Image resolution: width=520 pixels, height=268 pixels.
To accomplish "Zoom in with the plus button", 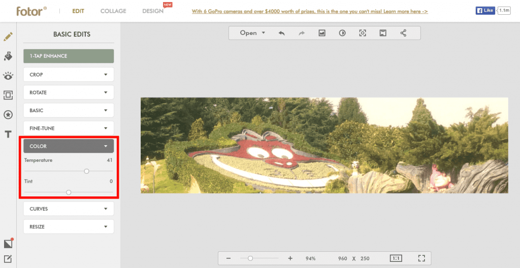I will coord(290,258).
